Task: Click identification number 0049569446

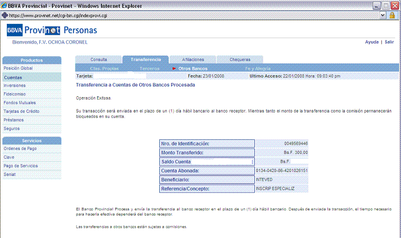Action: pyautogui.click(x=296, y=144)
